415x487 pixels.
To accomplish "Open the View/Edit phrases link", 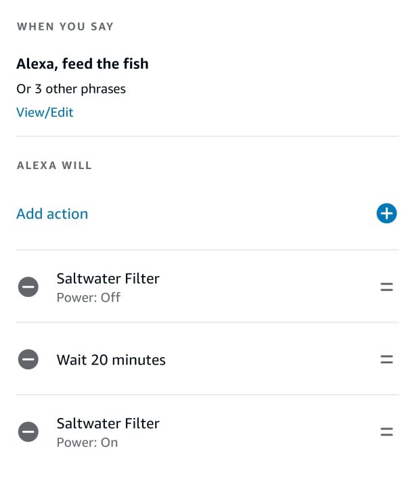I will 45,112.
